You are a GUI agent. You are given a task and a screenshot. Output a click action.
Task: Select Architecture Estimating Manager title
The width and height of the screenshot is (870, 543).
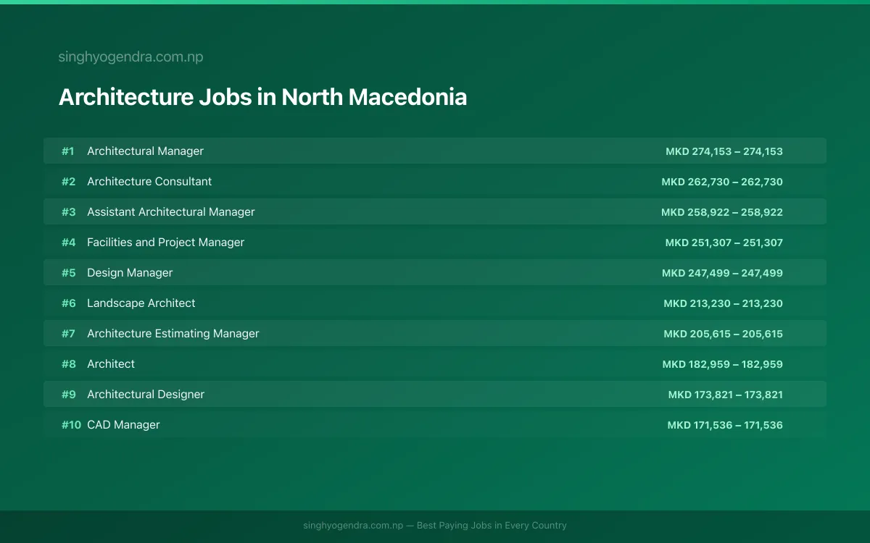coord(173,334)
